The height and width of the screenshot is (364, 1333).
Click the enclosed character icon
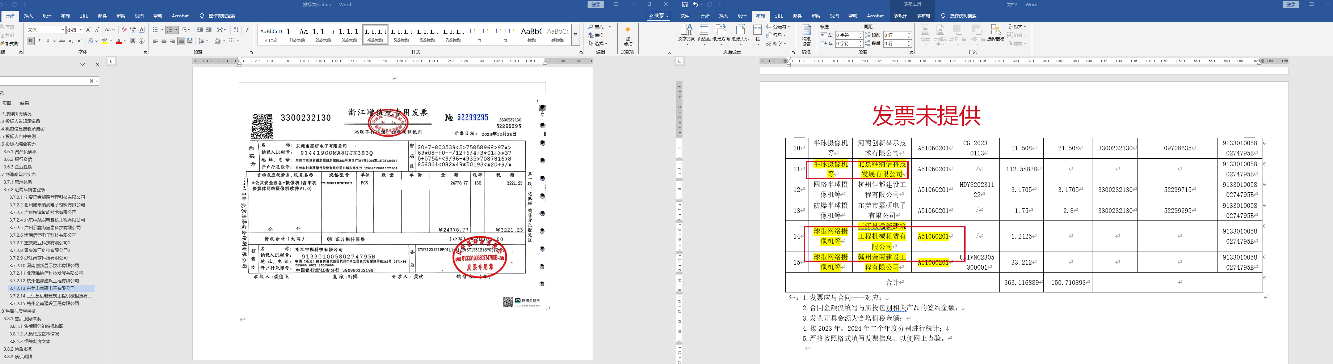(142, 41)
